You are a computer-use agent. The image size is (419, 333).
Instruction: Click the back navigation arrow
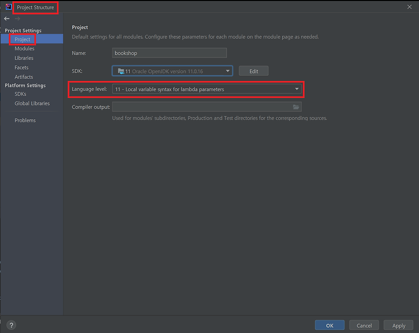[7, 18]
